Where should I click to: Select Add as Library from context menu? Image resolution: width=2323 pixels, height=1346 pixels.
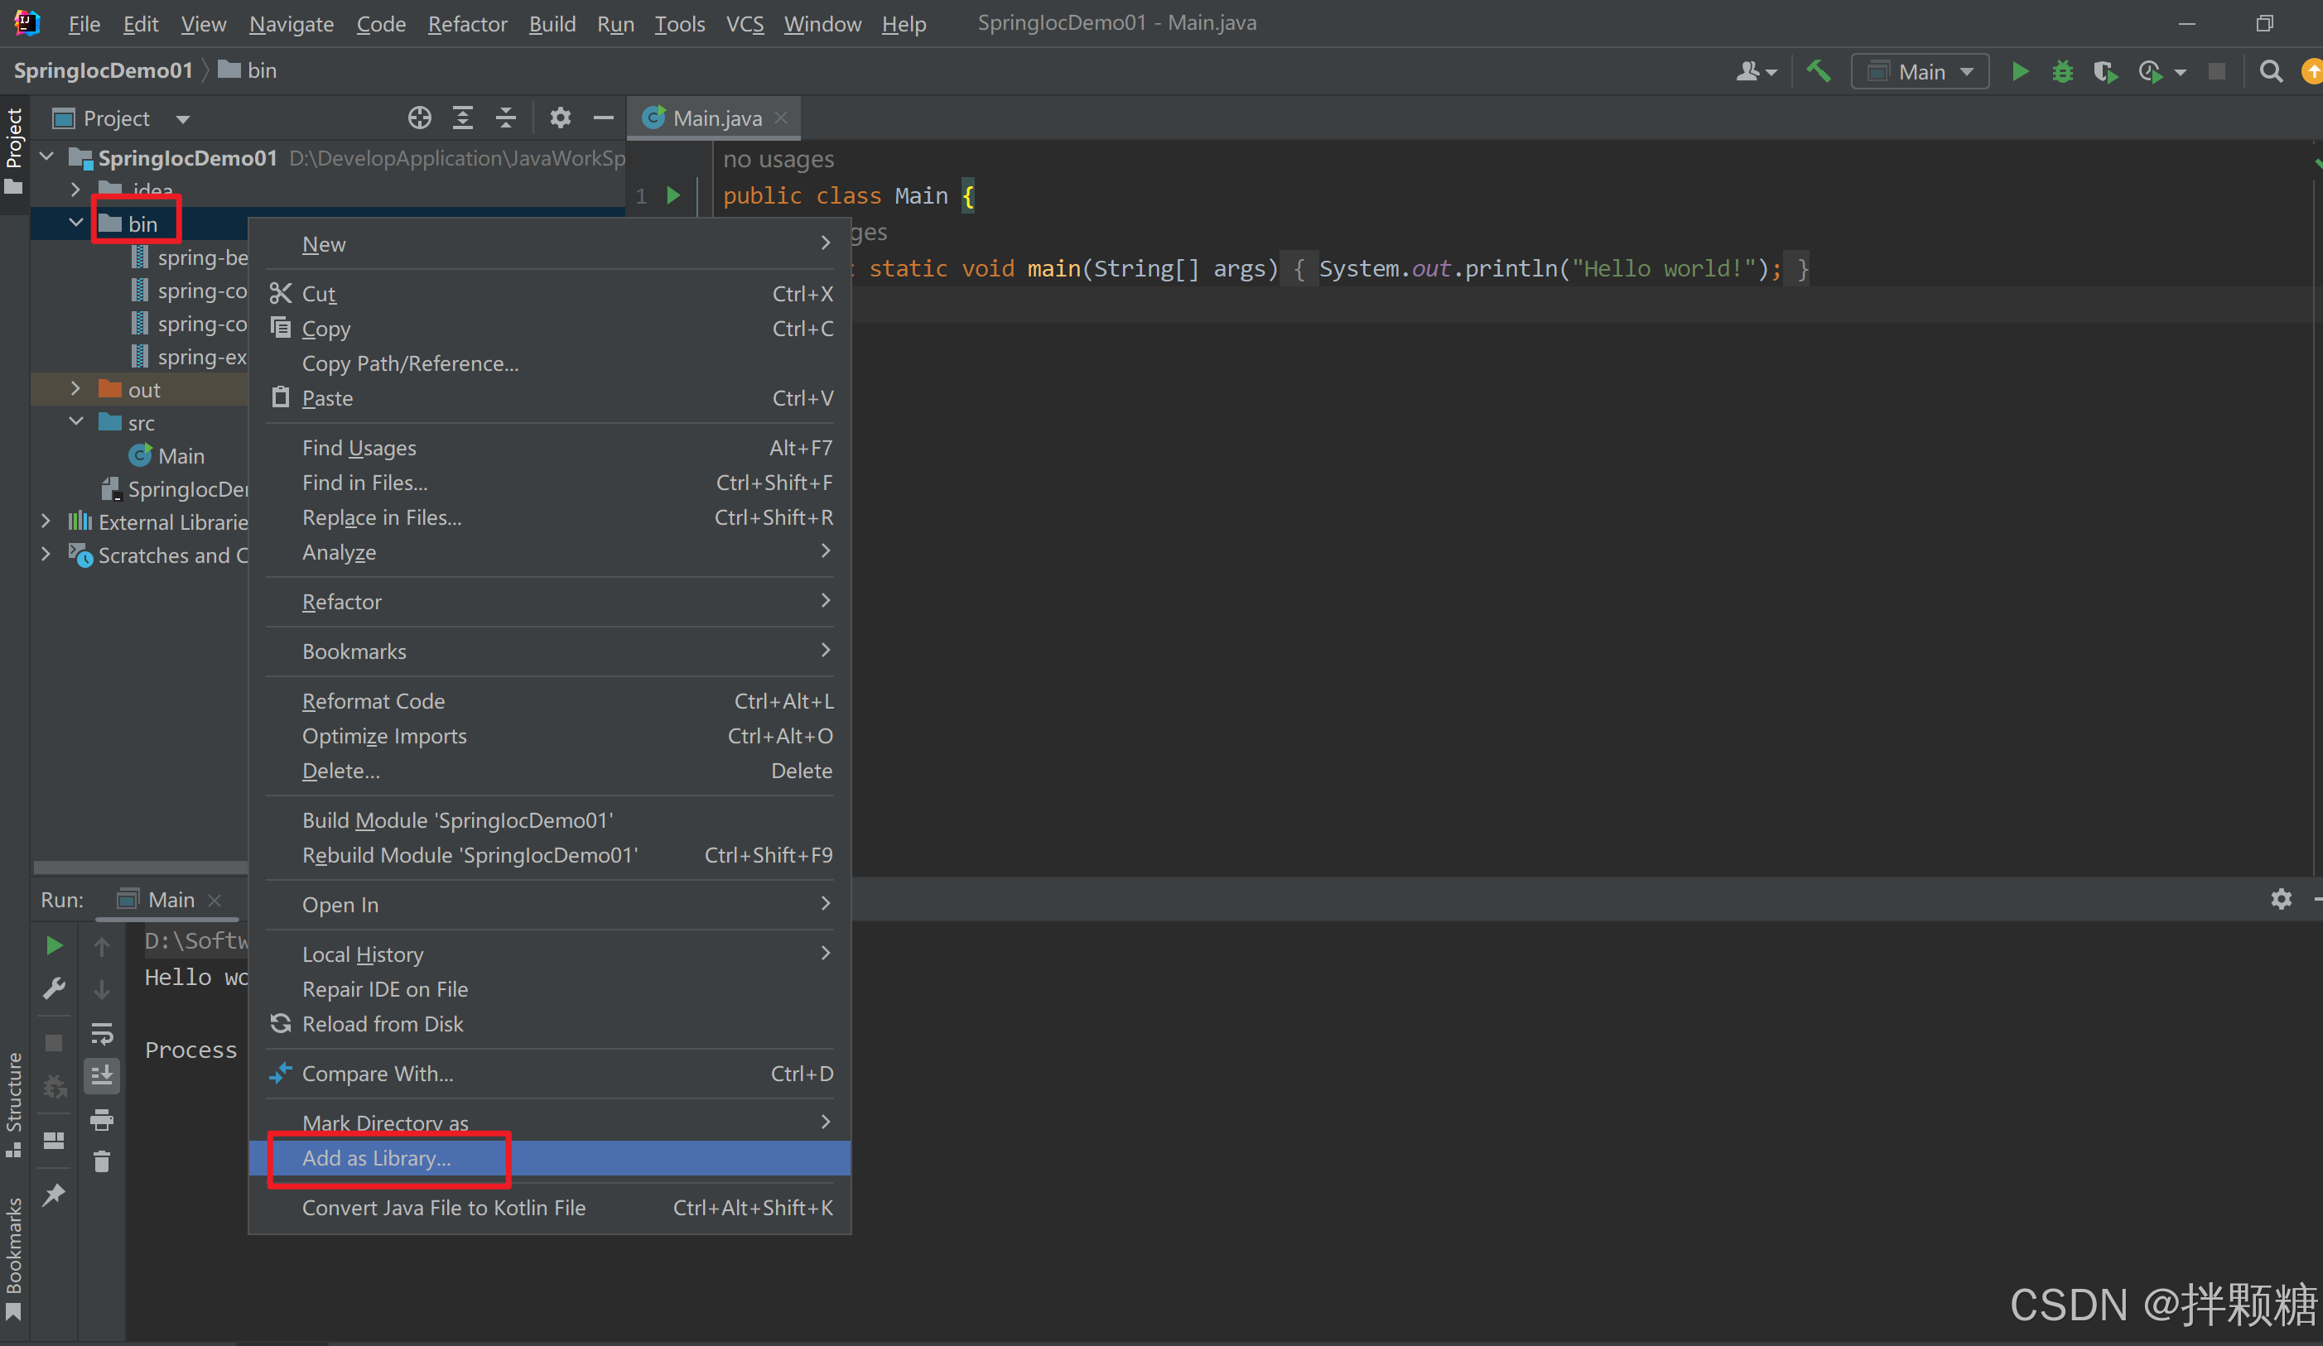coord(376,1158)
